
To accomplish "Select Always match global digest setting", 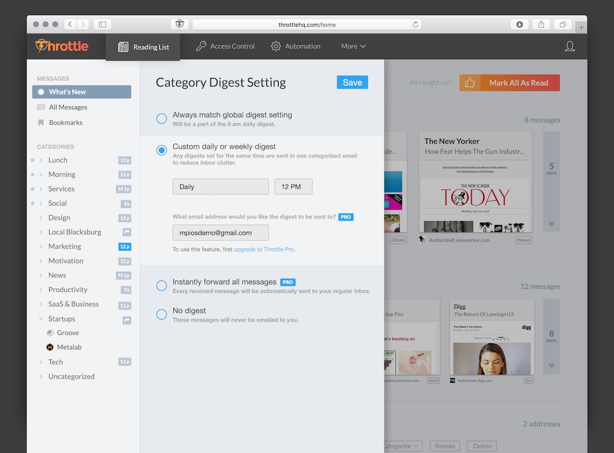I will (161, 119).
